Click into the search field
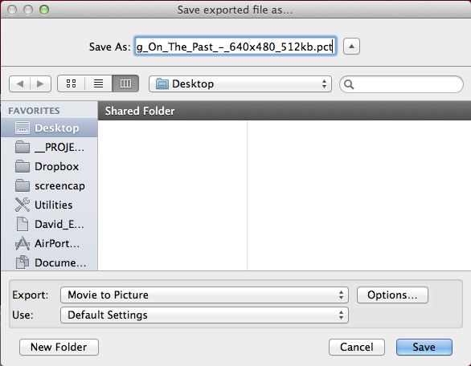This screenshot has height=366, width=471. [x=401, y=84]
